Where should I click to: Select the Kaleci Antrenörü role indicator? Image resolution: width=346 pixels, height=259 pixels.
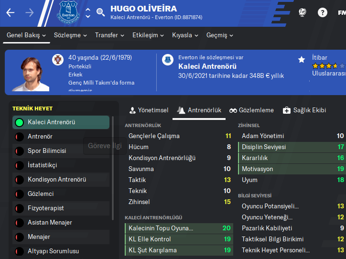point(19,122)
